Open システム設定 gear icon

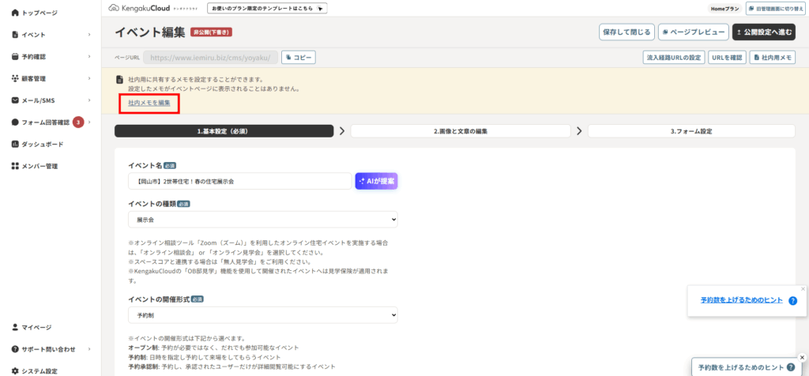click(x=14, y=370)
